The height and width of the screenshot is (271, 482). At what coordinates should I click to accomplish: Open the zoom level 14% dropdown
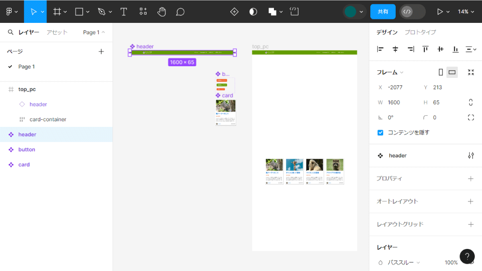click(x=466, y=12)
